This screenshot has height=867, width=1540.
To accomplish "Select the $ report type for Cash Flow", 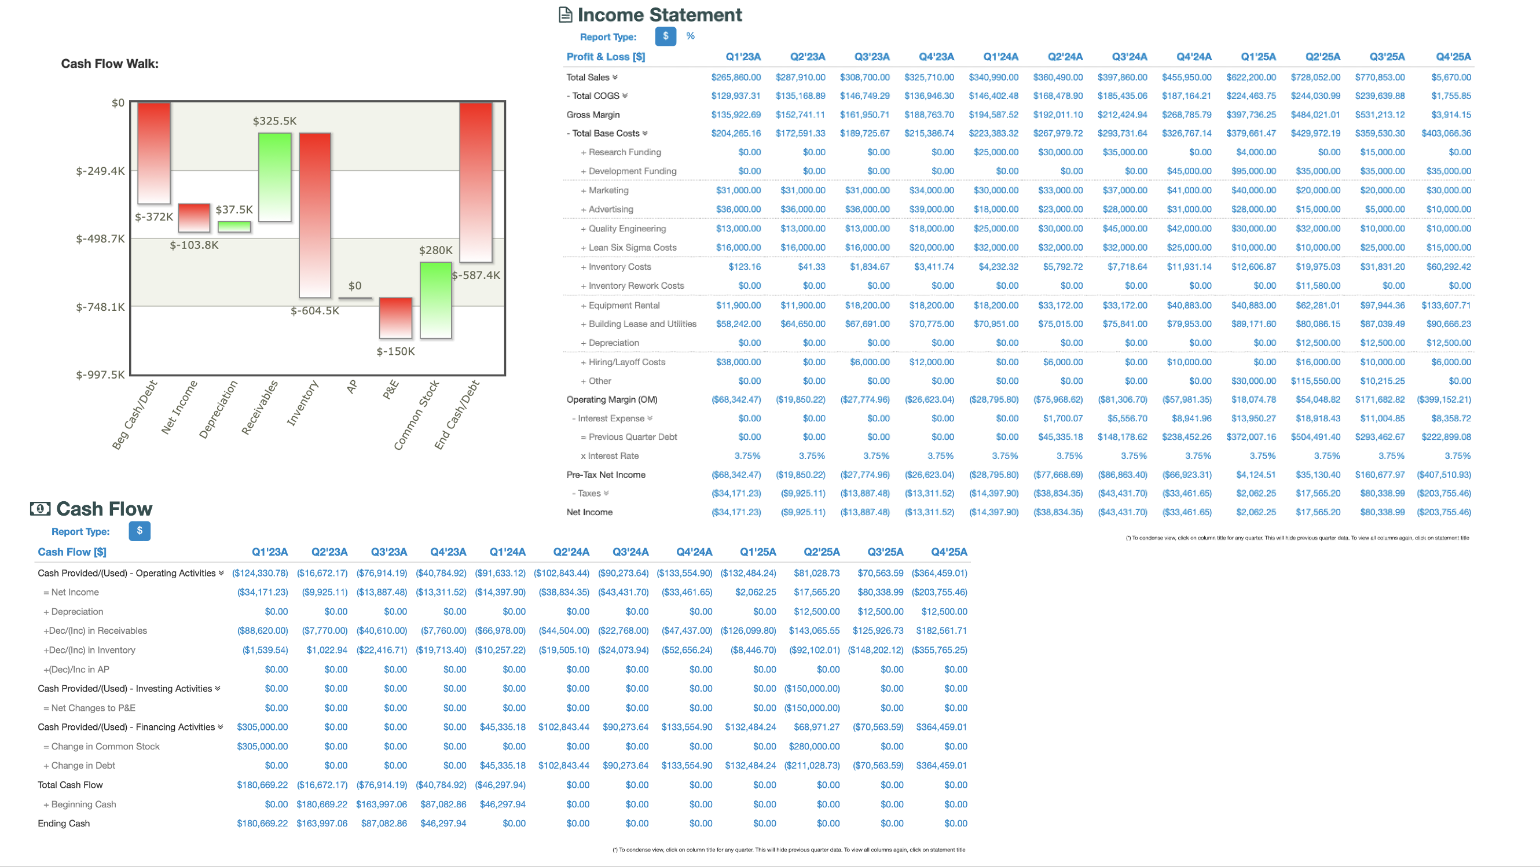I will (x=140, y=531).
